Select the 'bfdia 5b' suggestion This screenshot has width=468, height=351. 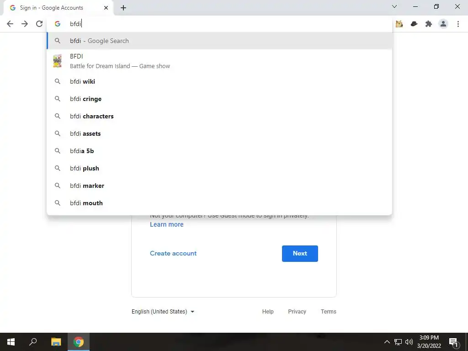(219, 151)
